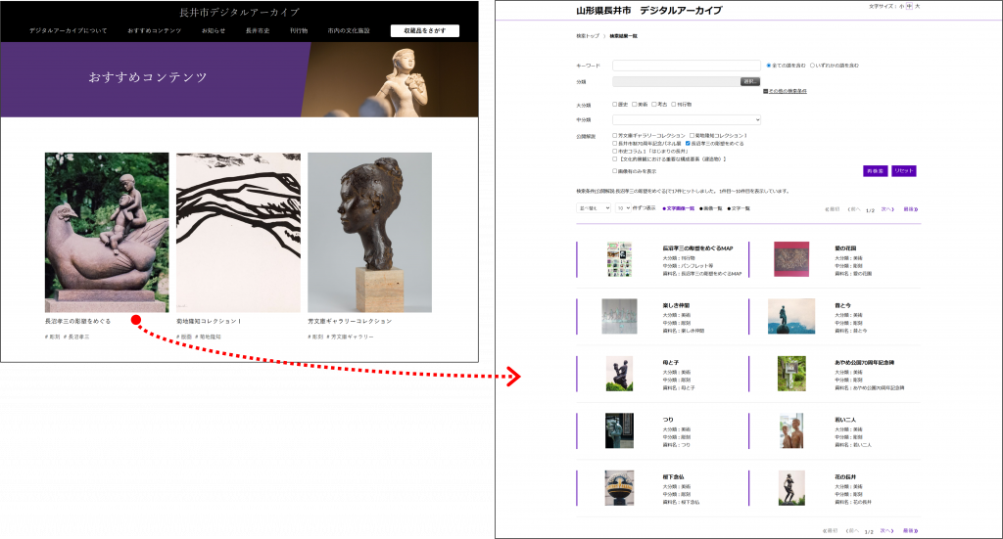Select the 菊地隆知コレクションⅠ artwork image

pyautogui.click(x=238, y=232)
